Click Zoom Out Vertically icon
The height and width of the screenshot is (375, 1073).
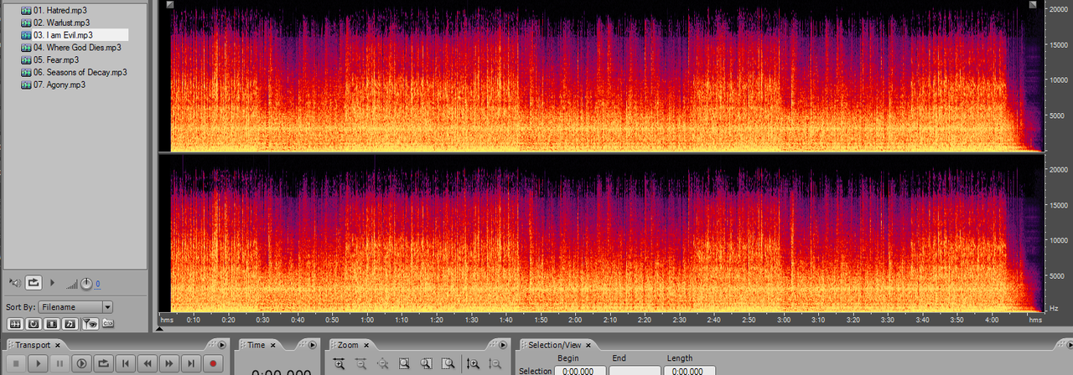495,363
